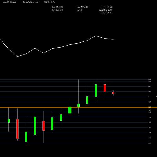Click the peak of the white line
Viewport: 157px width, 157px height.
click(96, 36)
